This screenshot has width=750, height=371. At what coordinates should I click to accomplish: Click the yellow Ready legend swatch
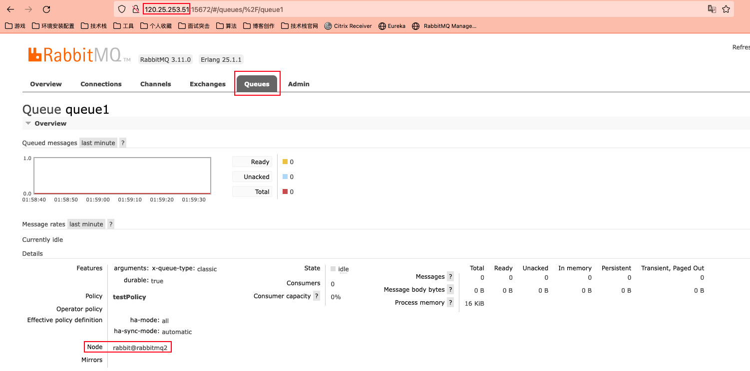click(x=285, y=162)
